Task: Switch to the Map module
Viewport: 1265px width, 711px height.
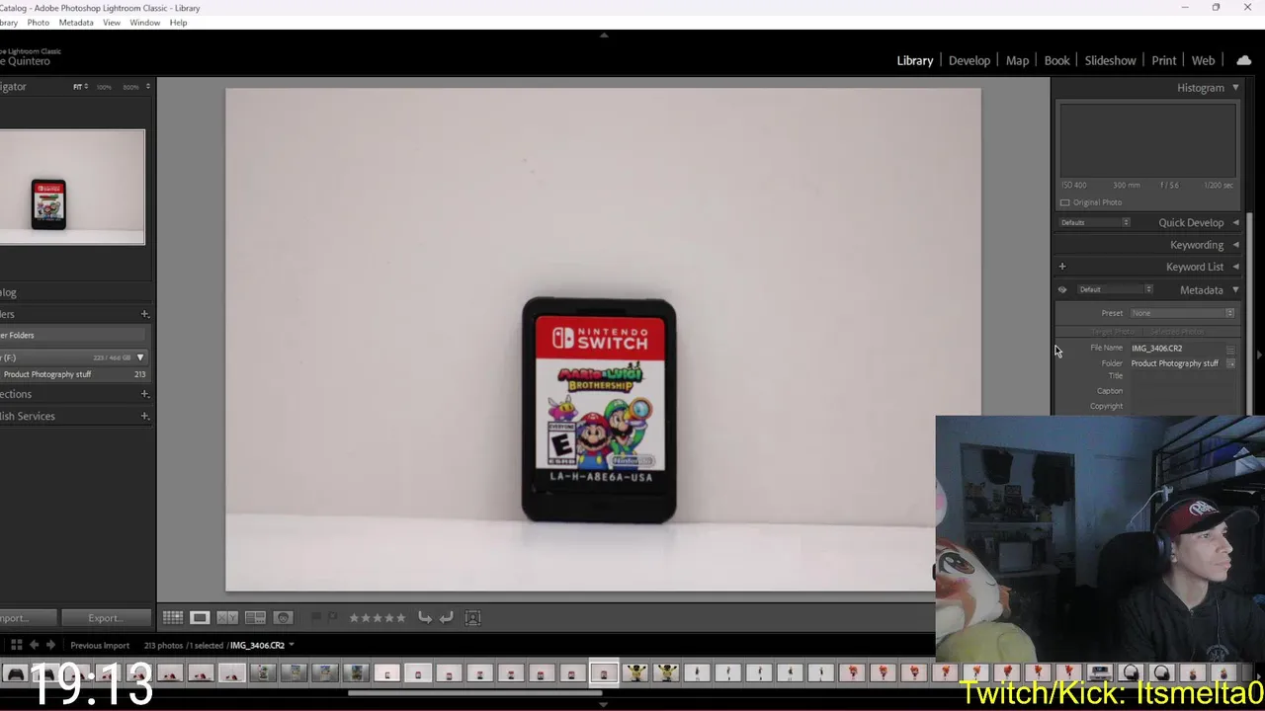Action: pyautogui.click(x=1018, y=60)
